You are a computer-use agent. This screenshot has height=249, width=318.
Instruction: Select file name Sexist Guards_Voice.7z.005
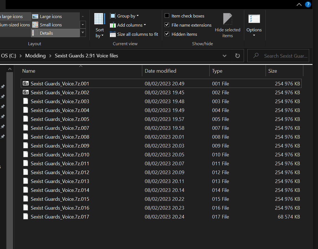[x=60, y=119]
